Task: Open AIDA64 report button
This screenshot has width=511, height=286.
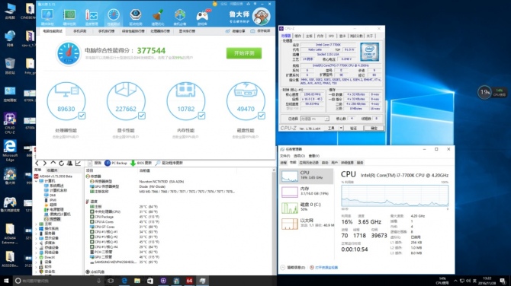Action: click(95, 163)
